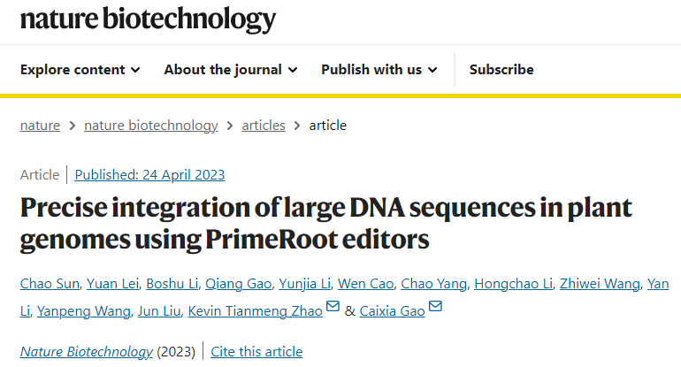Expand Publish with us chevron
Image resolution: width=681 pixels, height=367 pixels.
[x=432, y=70]
